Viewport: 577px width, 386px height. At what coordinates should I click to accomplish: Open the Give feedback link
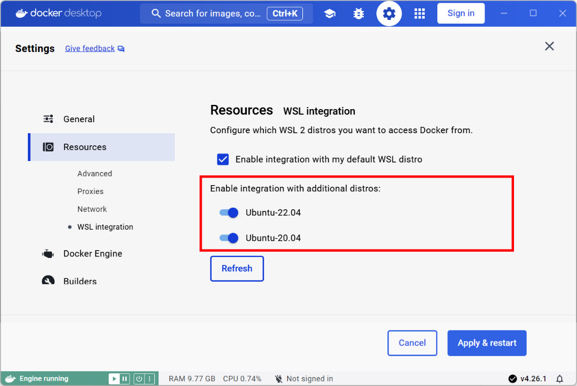(x=90, y=49)
